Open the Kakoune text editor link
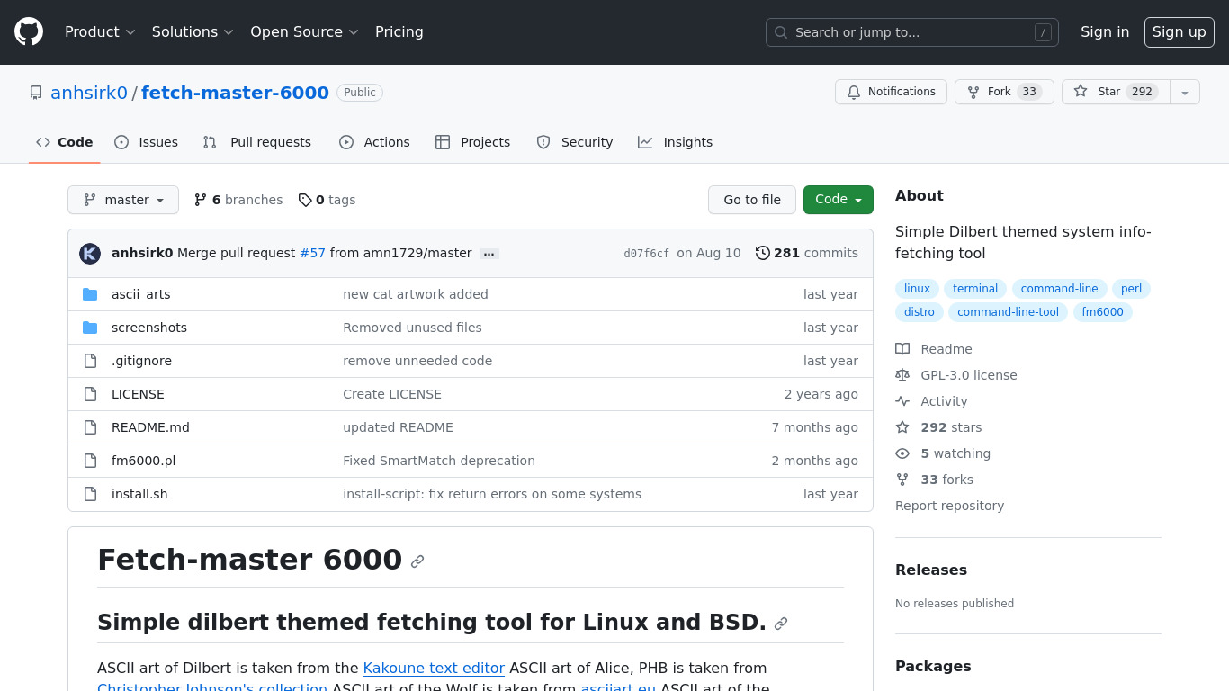 pyautogui.click(x=434, y=668)
